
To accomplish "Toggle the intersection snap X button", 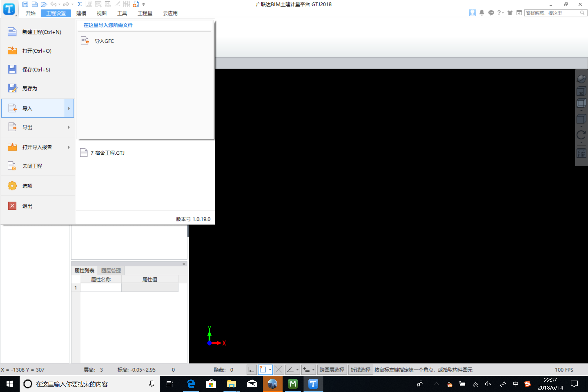I will coord(279,370).
